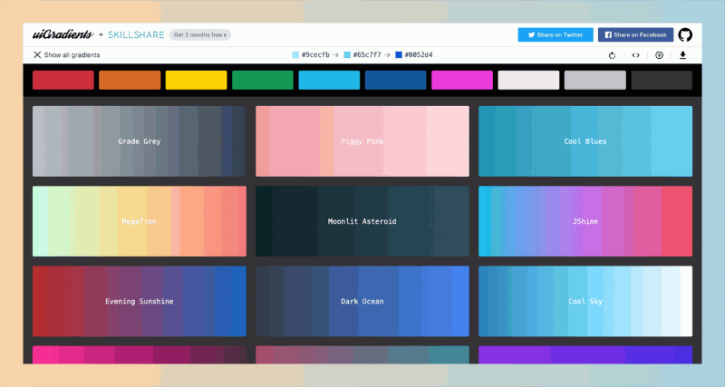Screen dimensions: 725x387
Task: Click the add gradient plus icon
Action: pos(660,55)
